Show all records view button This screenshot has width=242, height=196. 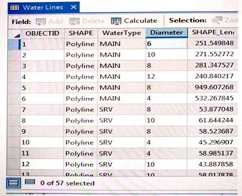14,183
